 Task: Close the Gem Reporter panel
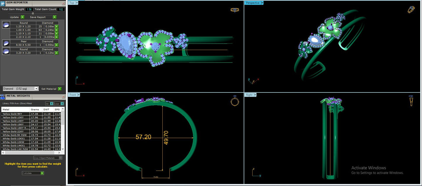(63, 4)
